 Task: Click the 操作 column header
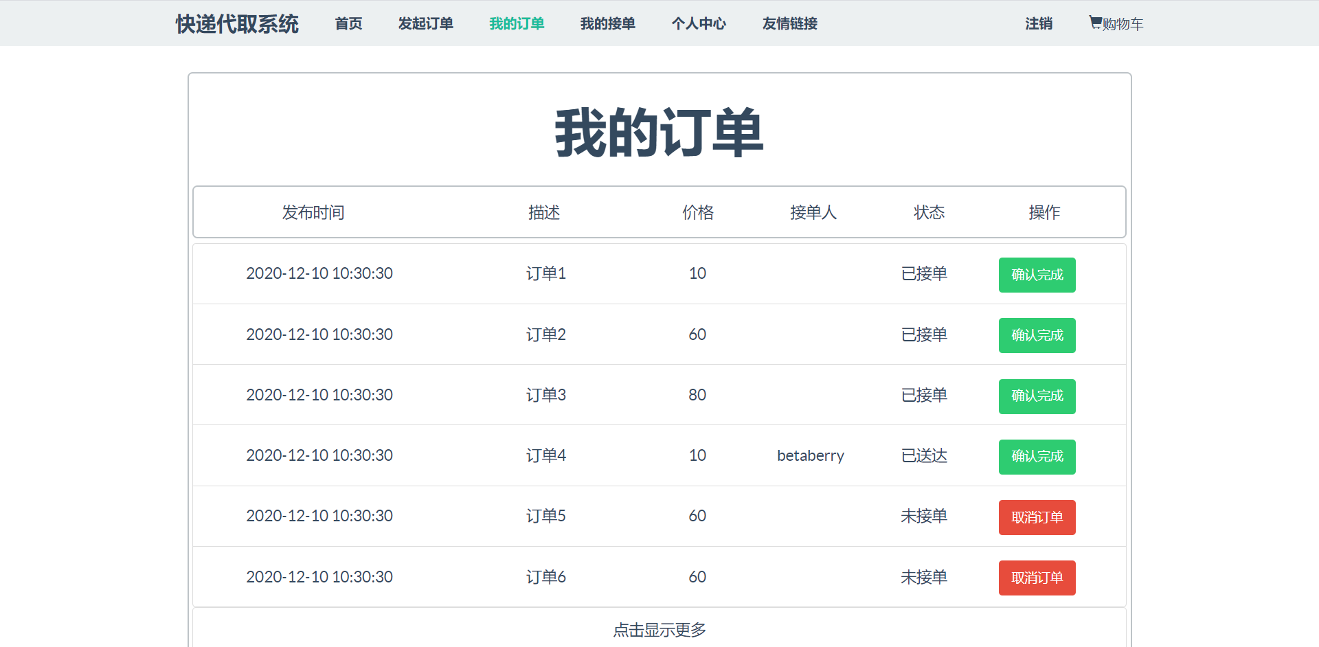[1044, 212]
